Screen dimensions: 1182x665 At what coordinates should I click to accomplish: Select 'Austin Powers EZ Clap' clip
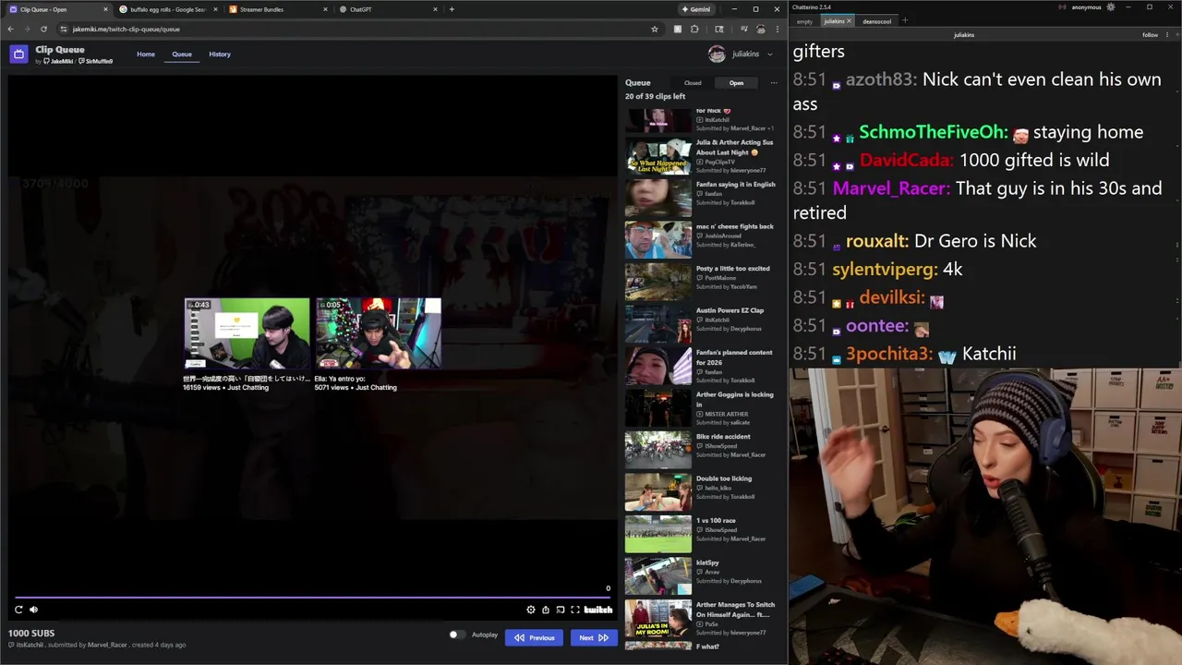pos(701,323)
